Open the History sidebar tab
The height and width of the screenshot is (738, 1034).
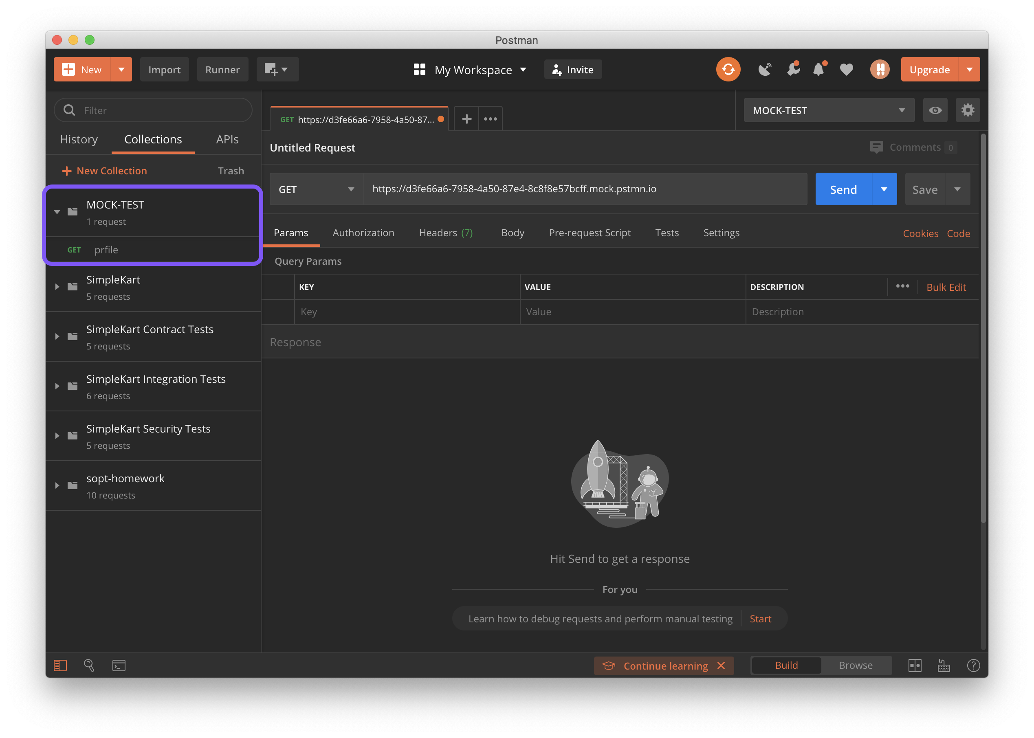[x=79, y=140]
